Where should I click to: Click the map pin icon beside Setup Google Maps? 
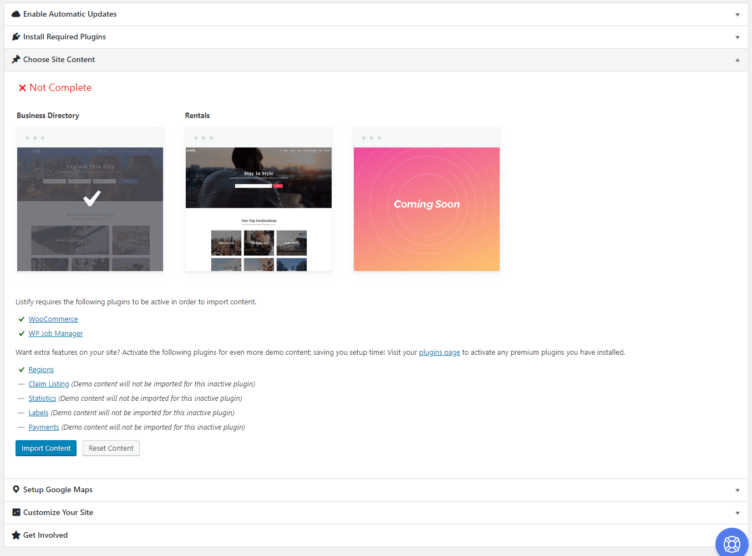tap(16, 489)
